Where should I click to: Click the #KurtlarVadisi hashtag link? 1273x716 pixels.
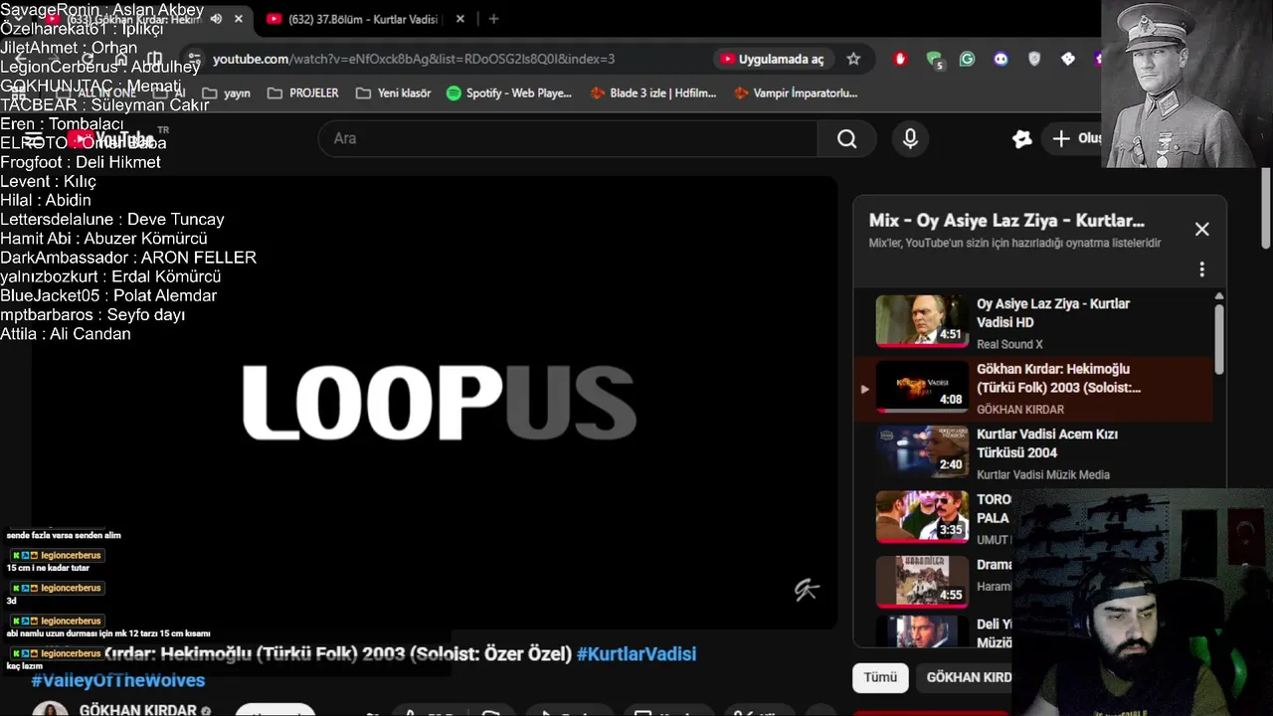tap(636, 654)
